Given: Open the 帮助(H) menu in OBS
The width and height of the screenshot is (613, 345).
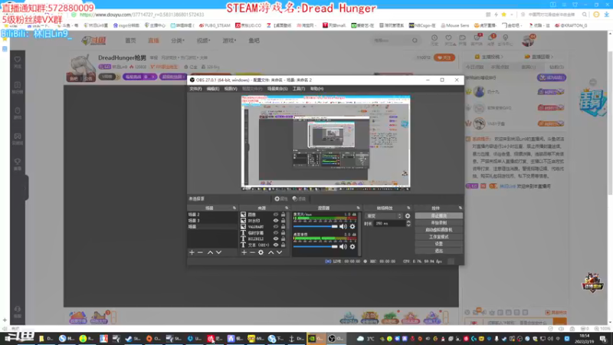Looking at the screenshot, I should 316,89.
